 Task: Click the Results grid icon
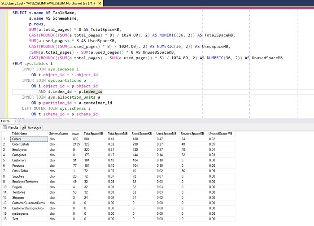pyautogui.click(x=4, y=127)
